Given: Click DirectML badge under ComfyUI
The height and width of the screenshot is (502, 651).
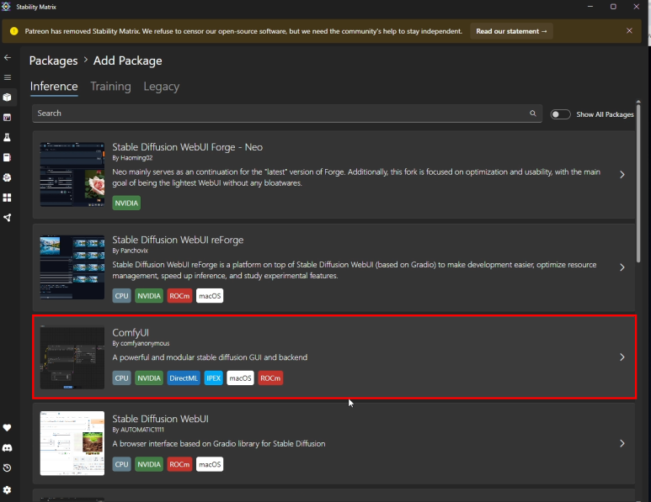Looking at the screenshot, I should 184,378.
